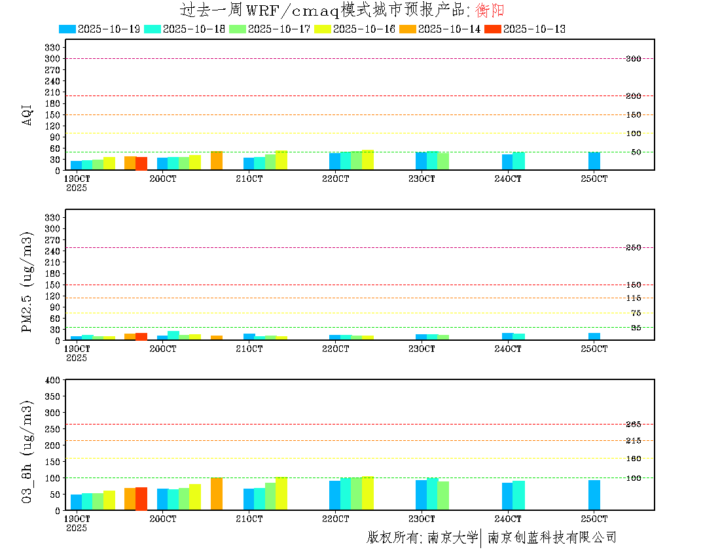Click the 24OCT tick label under PM2.5 chart
This screenshot has width=720, height=556.
[508, 349]
